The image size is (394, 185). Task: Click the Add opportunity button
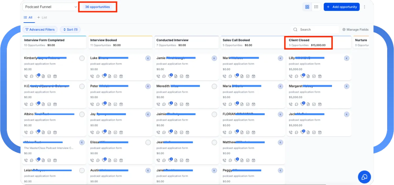[x=341, y=7]
